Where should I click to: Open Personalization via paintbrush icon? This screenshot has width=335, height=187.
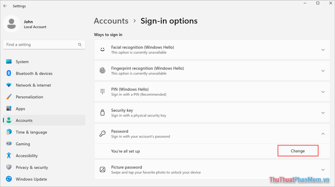[x=9, y=97]
